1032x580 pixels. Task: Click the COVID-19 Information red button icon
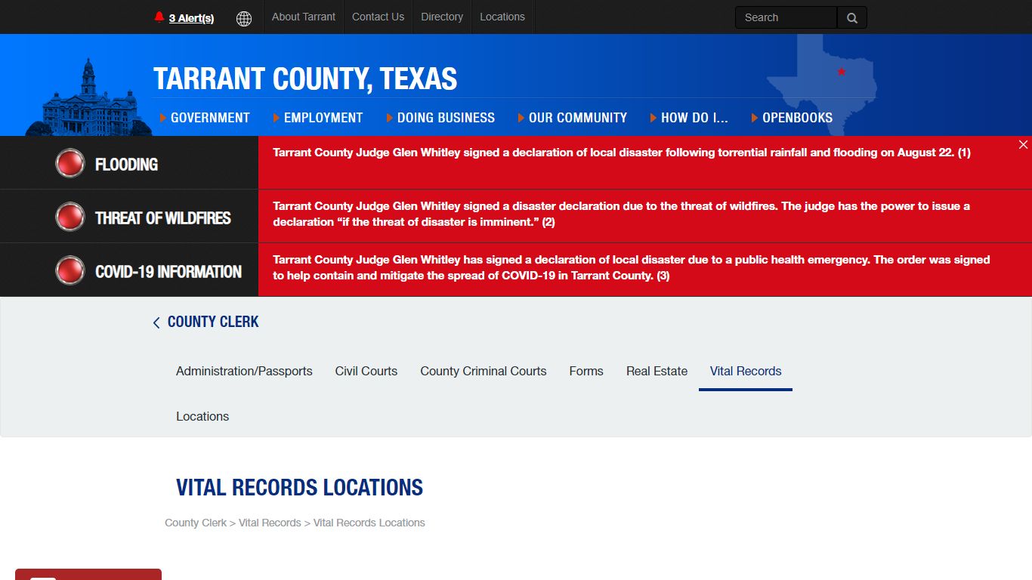(x=70, y=270)
